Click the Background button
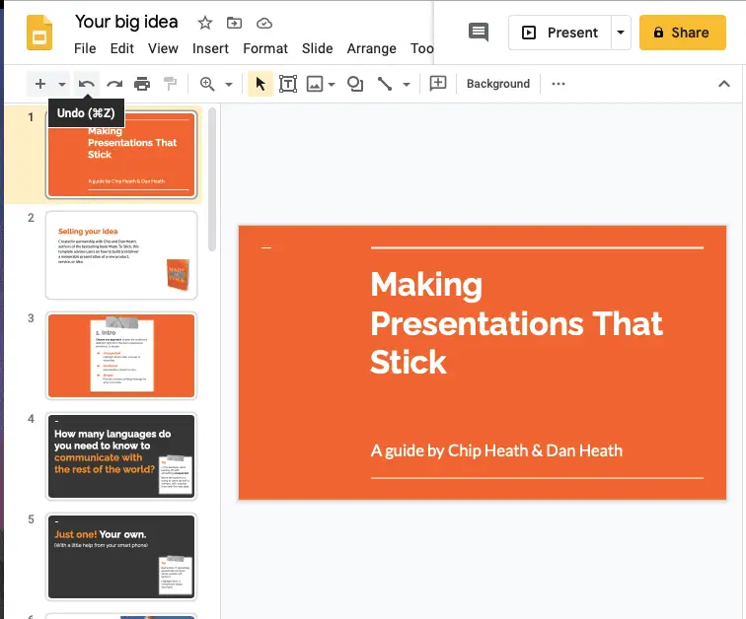Image resolution: width=746 pixels, height=619 pixels. coord(498,84)
